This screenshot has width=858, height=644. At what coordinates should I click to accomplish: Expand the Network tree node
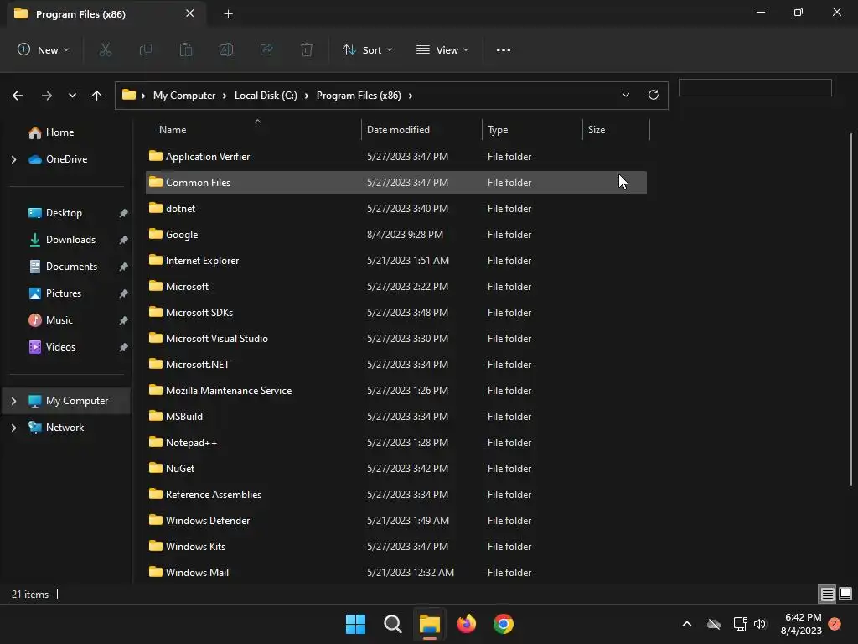(13, 428)
